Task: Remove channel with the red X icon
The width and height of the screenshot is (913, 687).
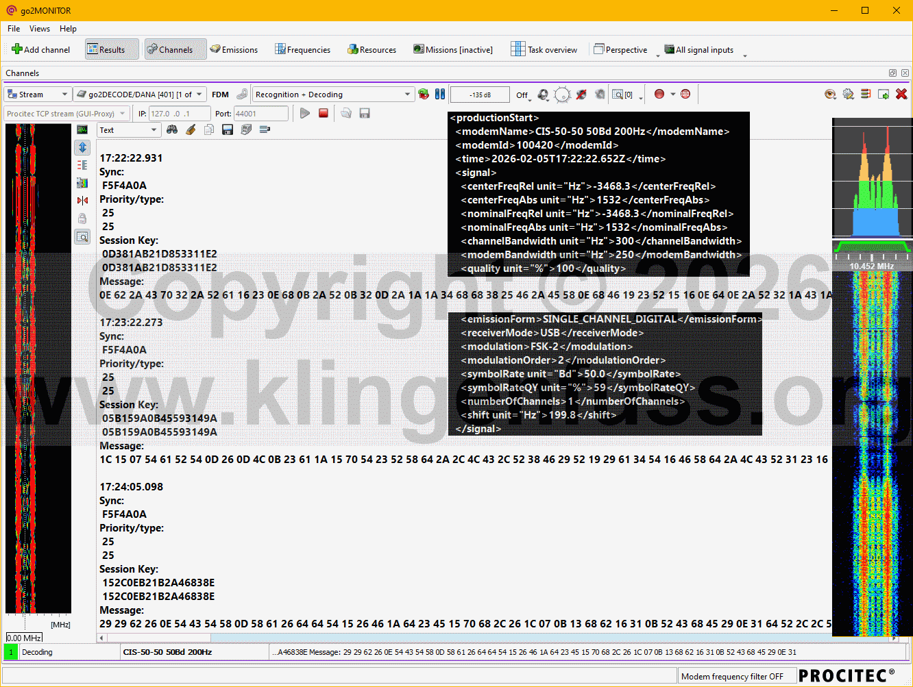Action: [901, 95]
